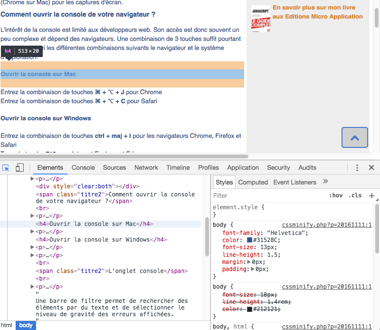Image resolution: width=380 pixels, height=330 pixels.
Task: Open the Network tab
Action: pyautogui.click(x=146, y=168)
